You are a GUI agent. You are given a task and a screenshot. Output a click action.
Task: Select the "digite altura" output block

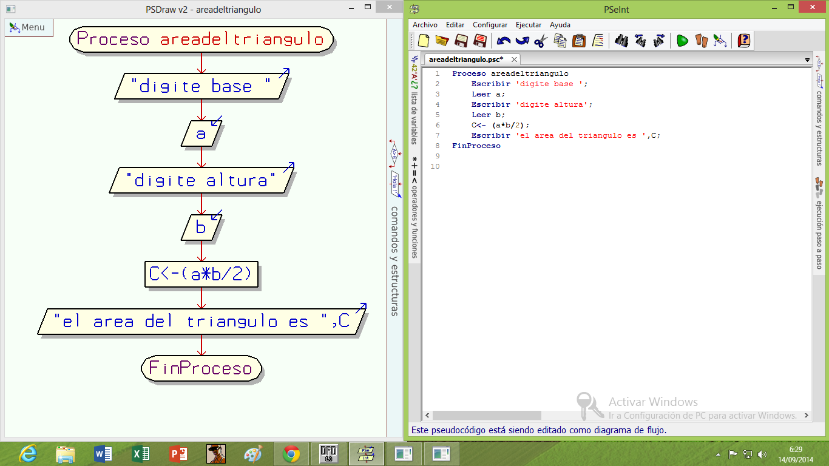(x=201, y=180)
